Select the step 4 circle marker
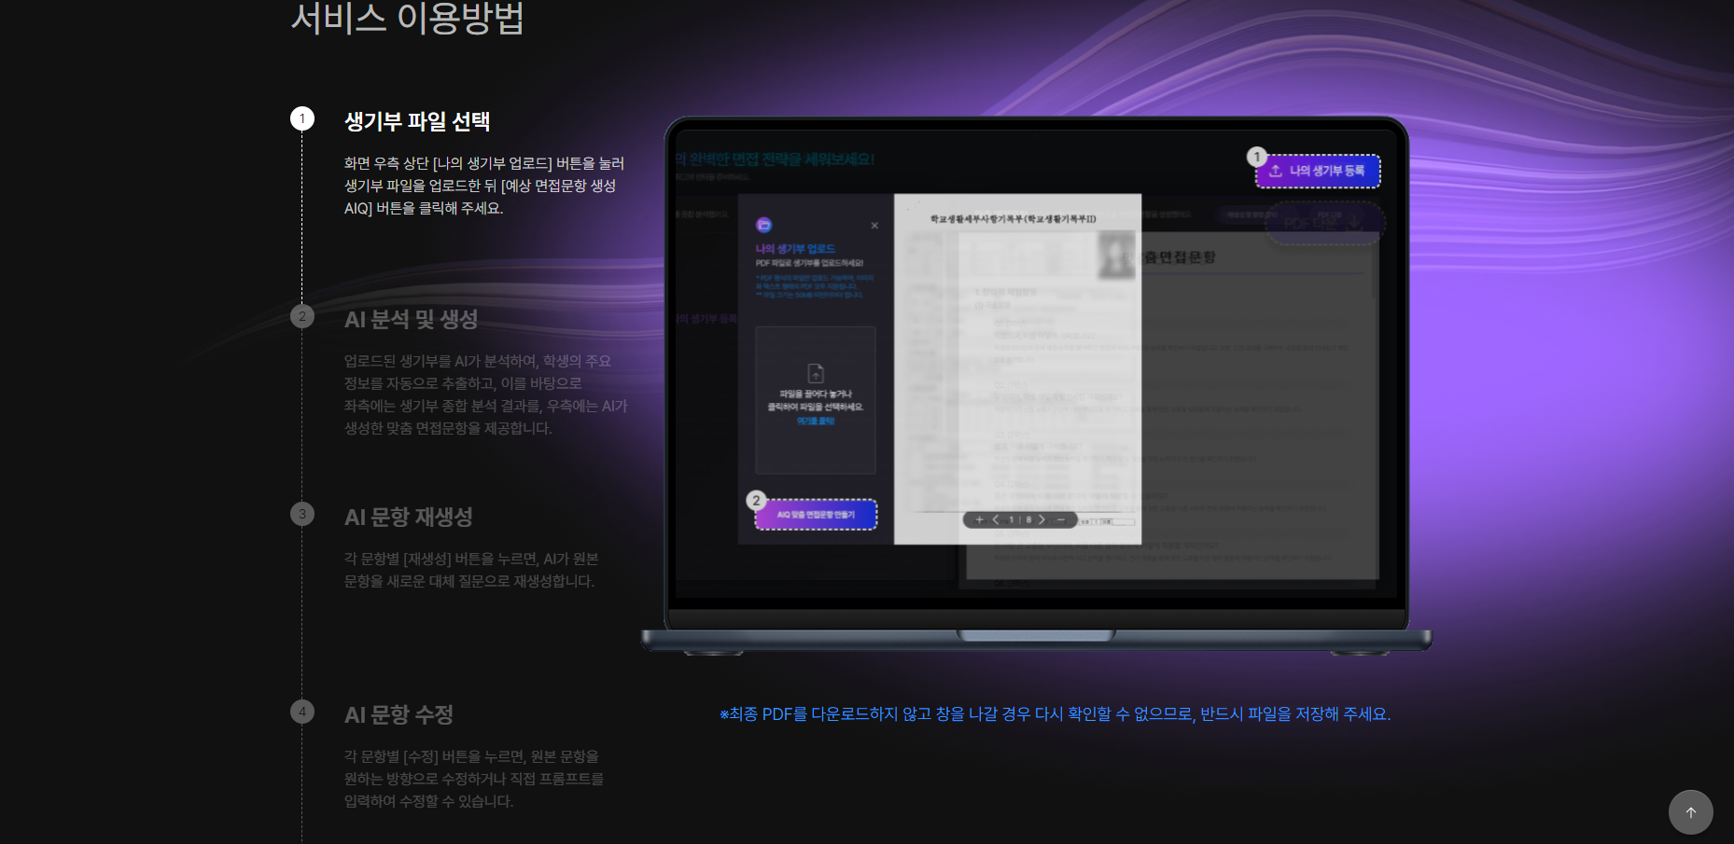The height and width of the screenshot is (844, 1734). point(302,713)
